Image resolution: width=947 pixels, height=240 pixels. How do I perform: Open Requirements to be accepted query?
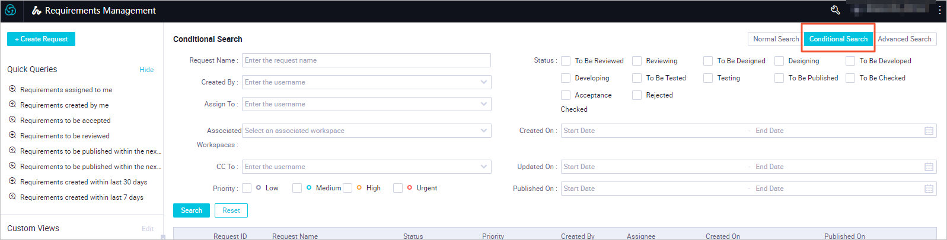pyautogui.click(x=65, y=121)
